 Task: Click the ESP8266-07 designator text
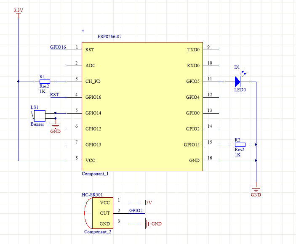point(109,37)
